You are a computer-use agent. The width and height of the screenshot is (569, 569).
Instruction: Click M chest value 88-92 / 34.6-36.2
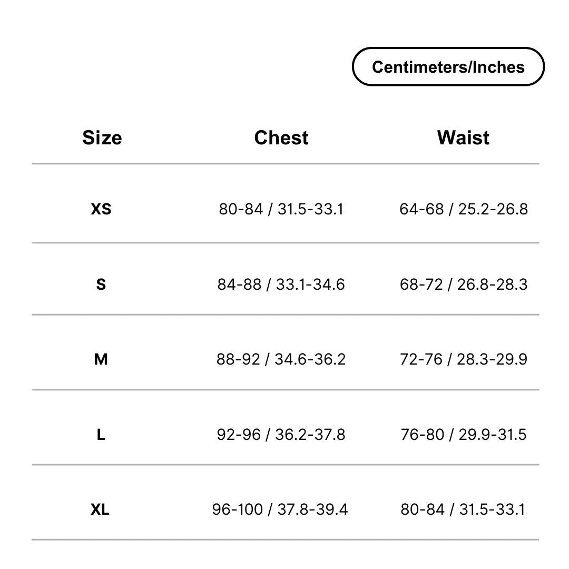(x=281, y=359)
